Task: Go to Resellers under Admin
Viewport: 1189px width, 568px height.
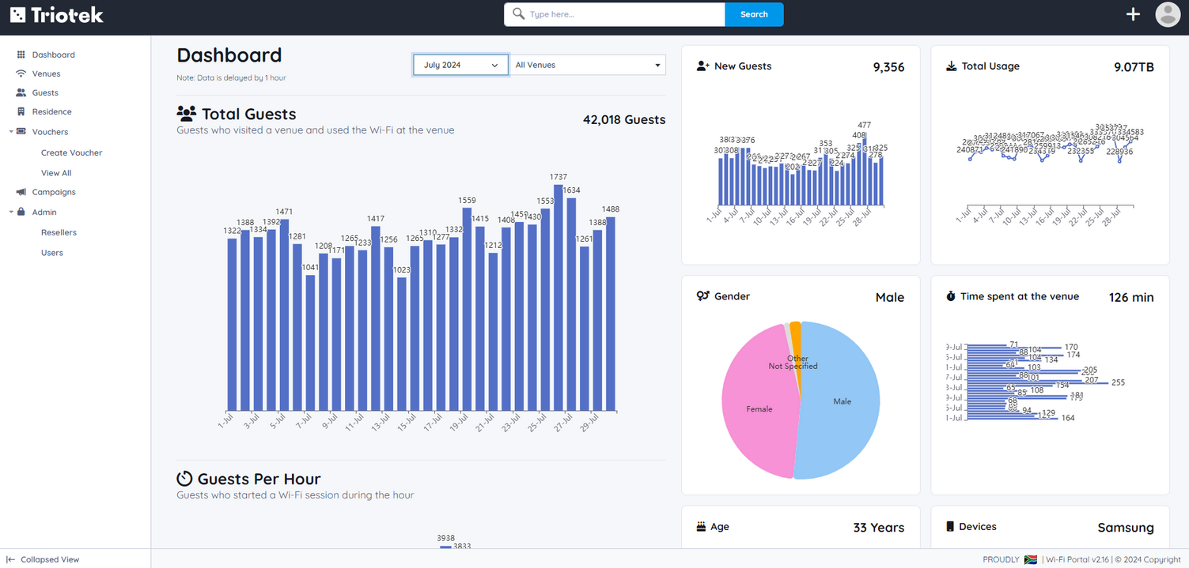Action: [59, 232]
